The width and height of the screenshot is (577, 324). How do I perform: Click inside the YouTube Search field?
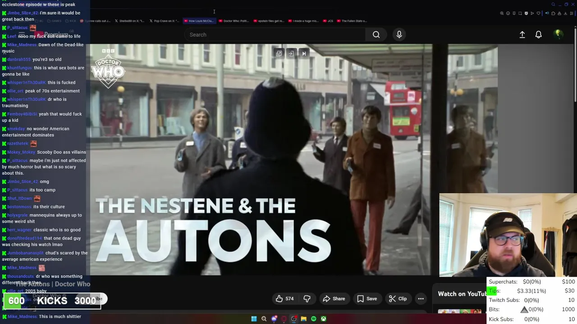point(275,35)
